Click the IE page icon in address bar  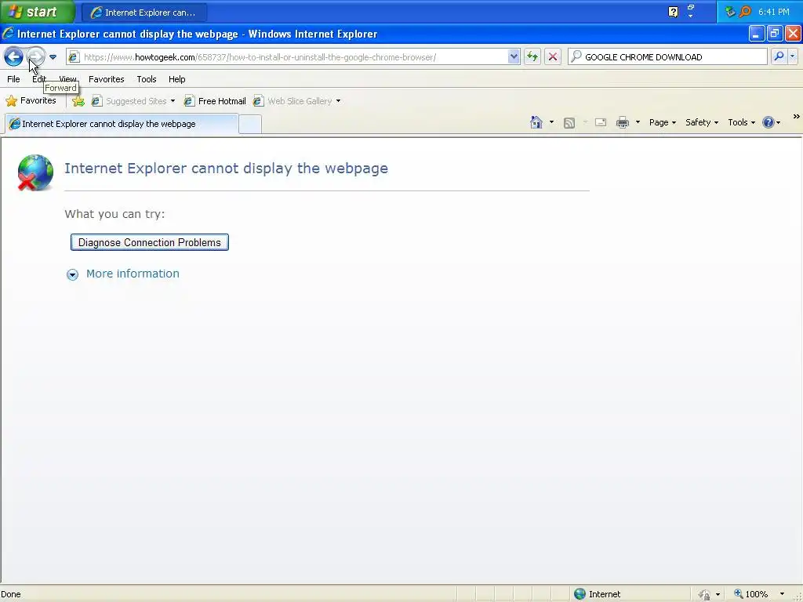click(74, 56)
